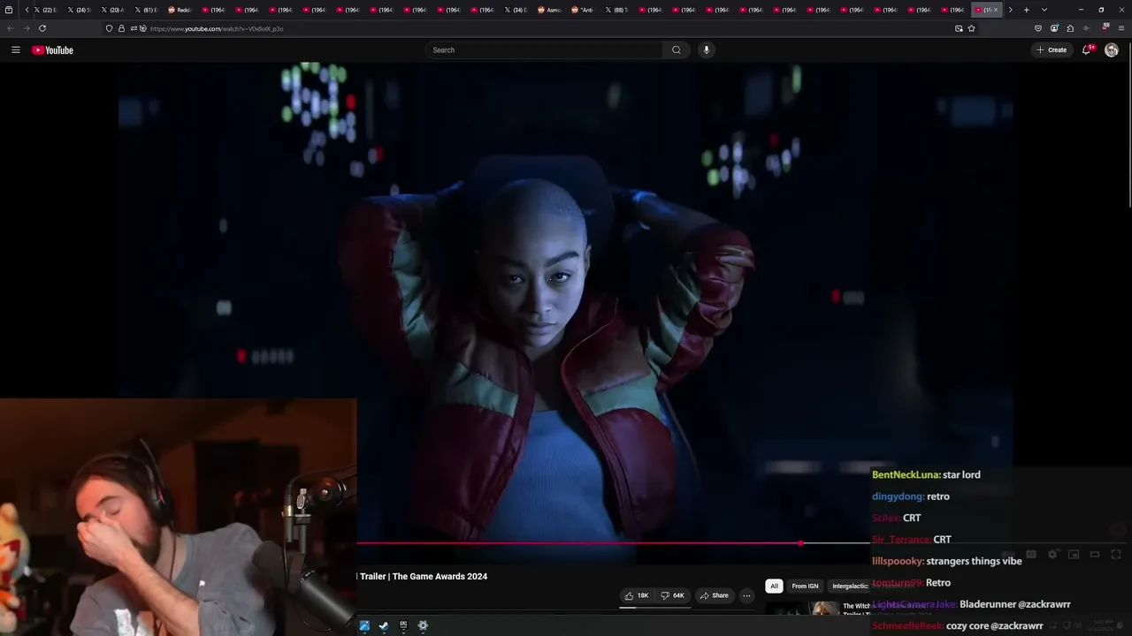
Task: Expand the list all tabs dropdown
Action: tap(1044, 10)
